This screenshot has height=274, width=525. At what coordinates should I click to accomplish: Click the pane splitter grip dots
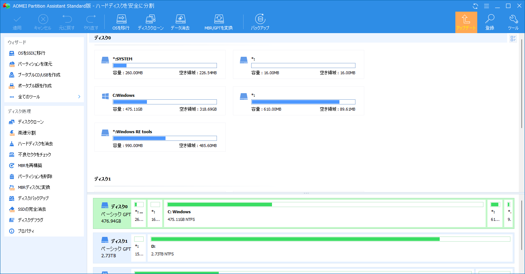[x=306, y=193]
